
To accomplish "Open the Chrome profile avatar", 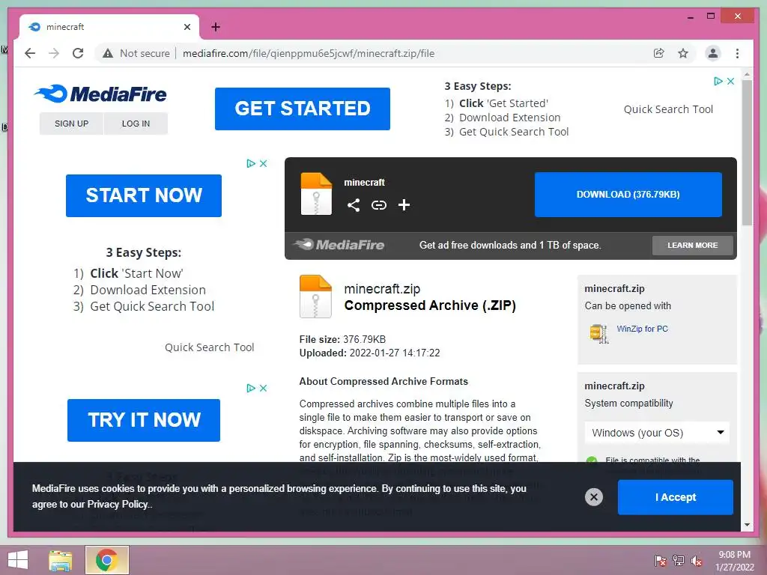I will pyautogui.click(x=713, y=53).
